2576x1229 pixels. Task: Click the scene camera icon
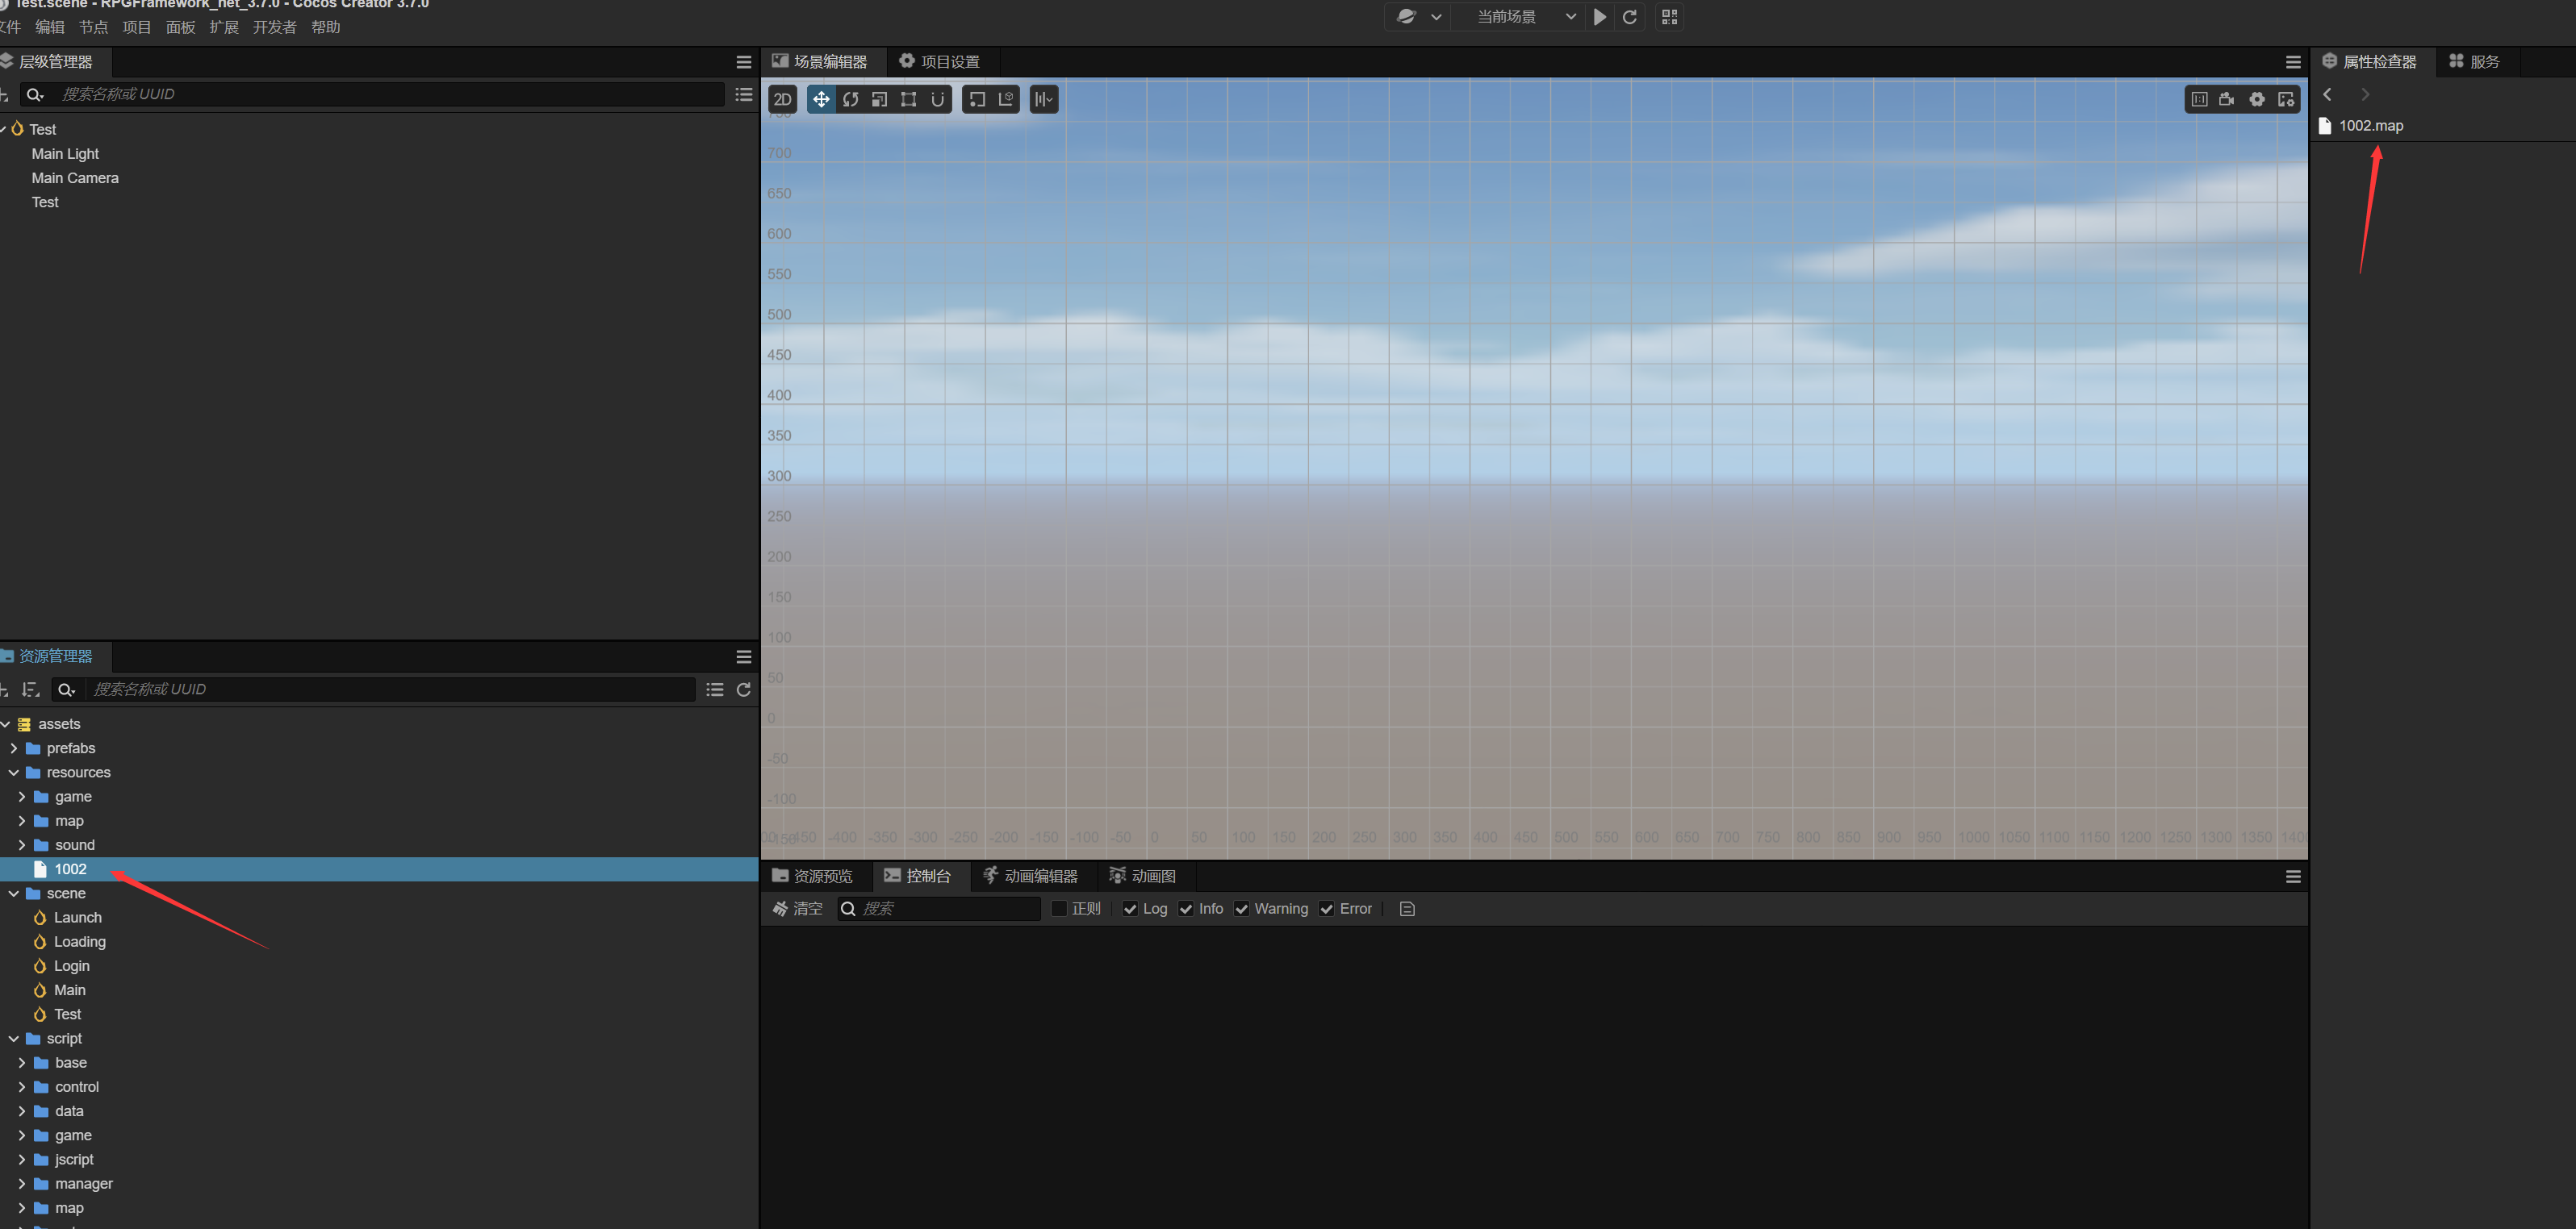(x=2226, y=99)
